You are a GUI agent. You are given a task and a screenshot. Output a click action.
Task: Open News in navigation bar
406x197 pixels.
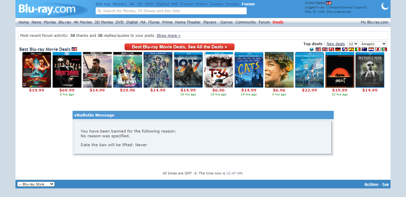tap(36, 22)
